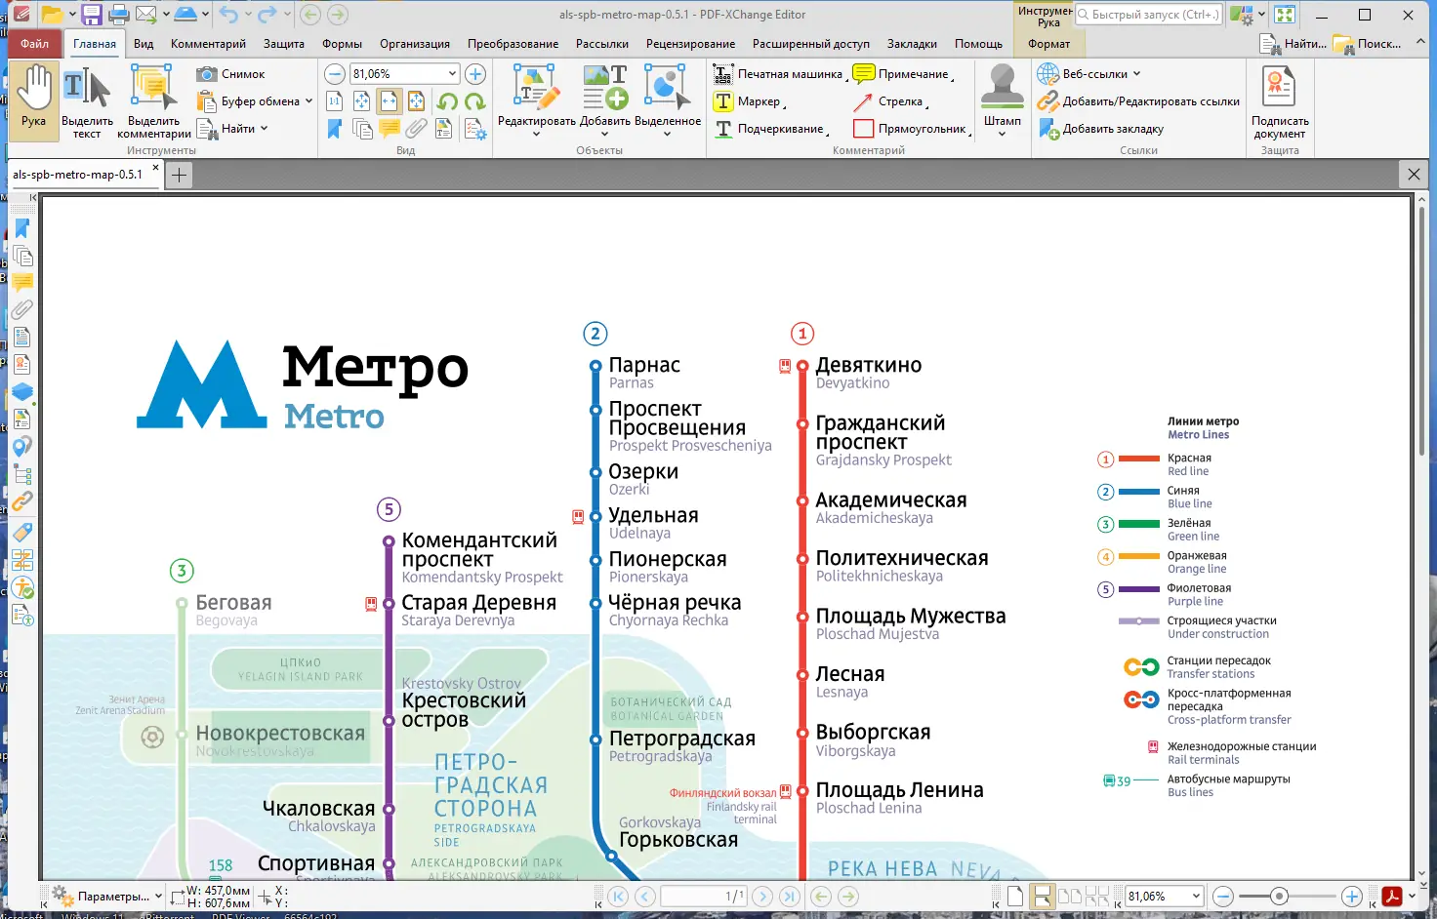Click Подчеркивание underline button
Image resolution: width=1437 pixels, height=919 pixels.
(771, 129)
